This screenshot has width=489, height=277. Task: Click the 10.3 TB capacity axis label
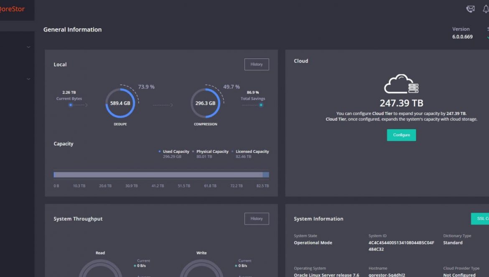point(79,186)
